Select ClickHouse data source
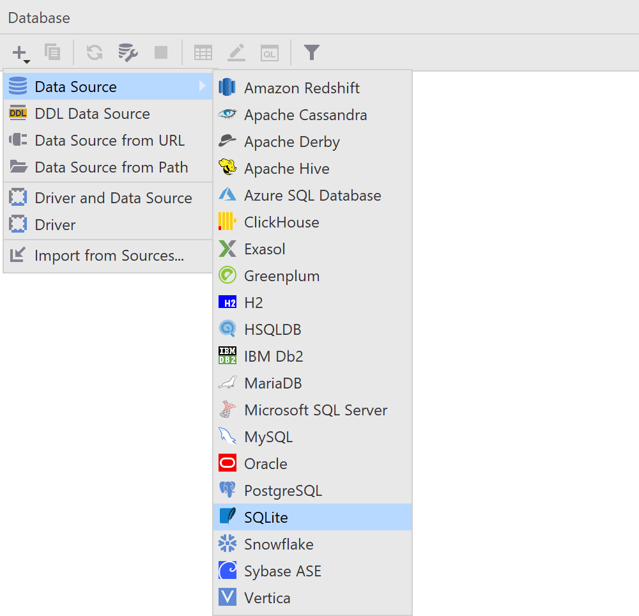The image size is (639, 616). (312, 222)
